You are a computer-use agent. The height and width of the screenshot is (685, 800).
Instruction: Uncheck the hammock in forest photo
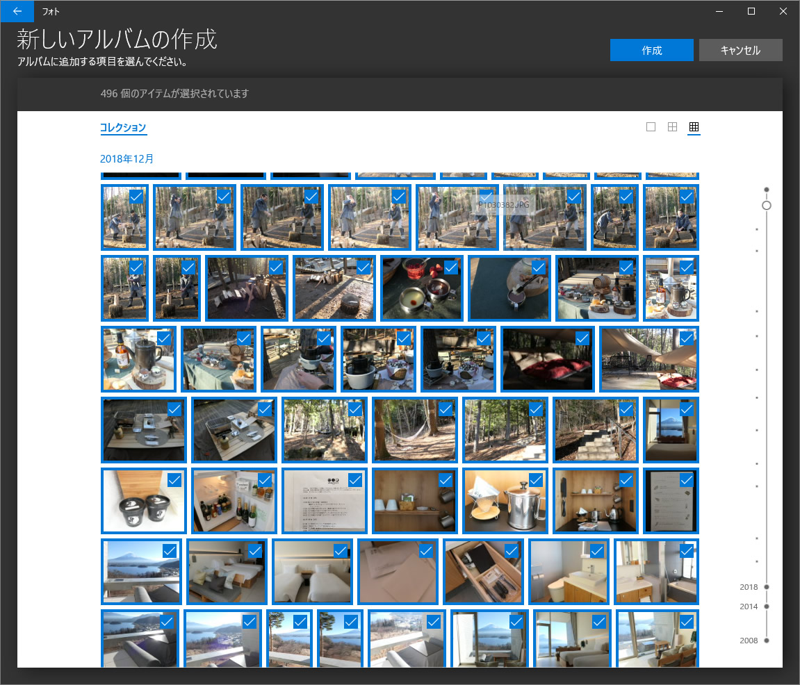446,409
